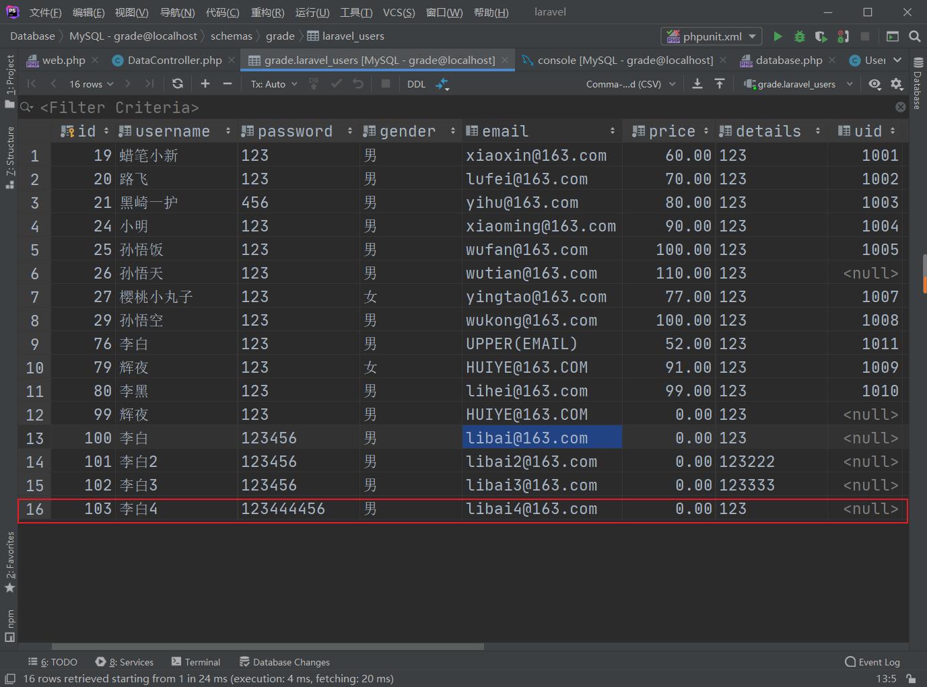927x687 pixels.
Task: Switch to the console [MySQL - grade@localhost] tab
Action: [x=625, y=60]
